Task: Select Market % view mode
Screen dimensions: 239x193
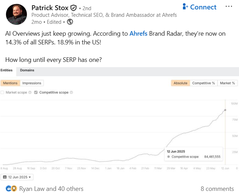Action: tap(227, 83)
